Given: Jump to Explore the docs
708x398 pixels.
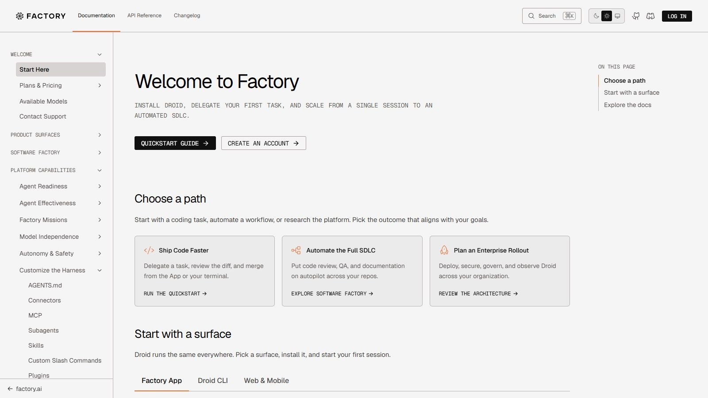Looking at the screenshot, I should tap(627, 105).
